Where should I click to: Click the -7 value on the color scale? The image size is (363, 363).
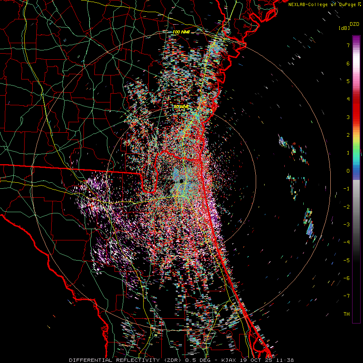pos(346,296)
